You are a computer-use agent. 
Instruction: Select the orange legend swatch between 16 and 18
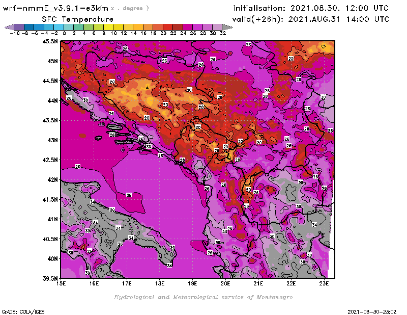point(148,27)
